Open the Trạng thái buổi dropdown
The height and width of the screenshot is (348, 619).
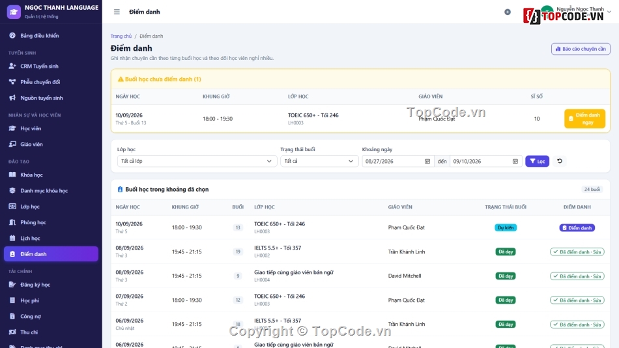[319, 161]
